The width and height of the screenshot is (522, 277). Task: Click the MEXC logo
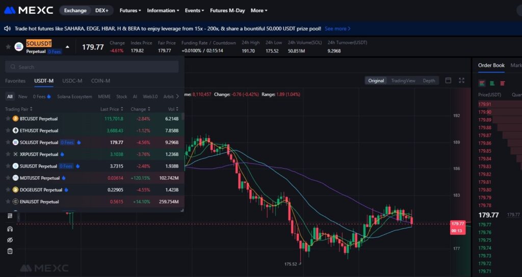click(x=29, y=10)
